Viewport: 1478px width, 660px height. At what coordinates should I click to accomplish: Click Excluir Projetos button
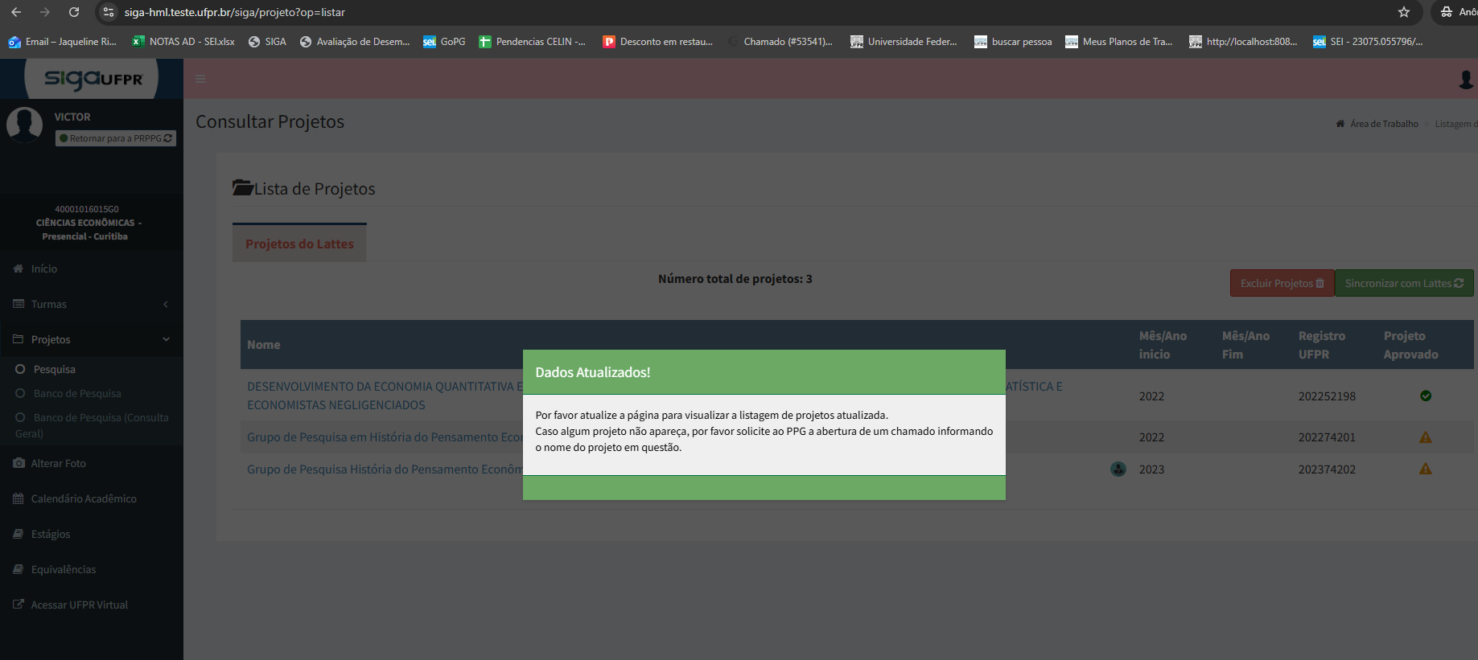(1281, 283)
